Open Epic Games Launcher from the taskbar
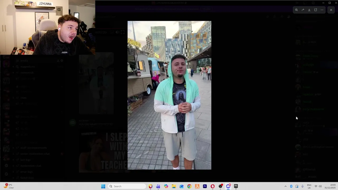 [x=236, y=186]
